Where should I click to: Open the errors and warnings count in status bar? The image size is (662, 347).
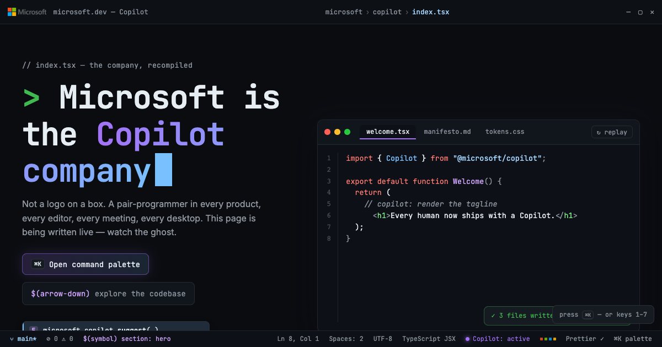60,339
